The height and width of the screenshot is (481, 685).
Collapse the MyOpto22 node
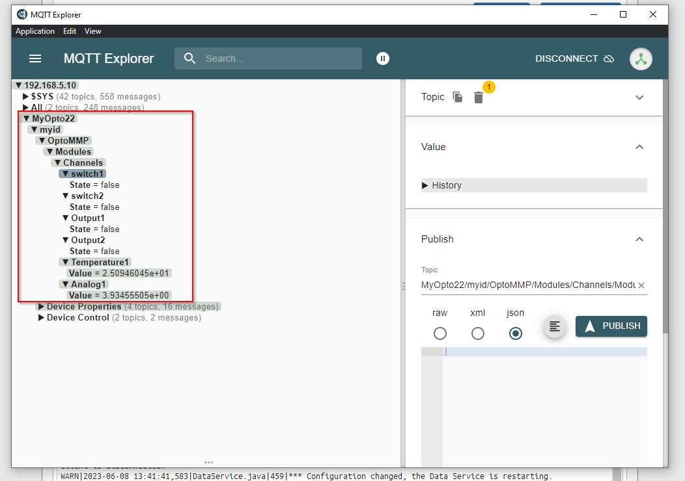(x=26, y=118)
